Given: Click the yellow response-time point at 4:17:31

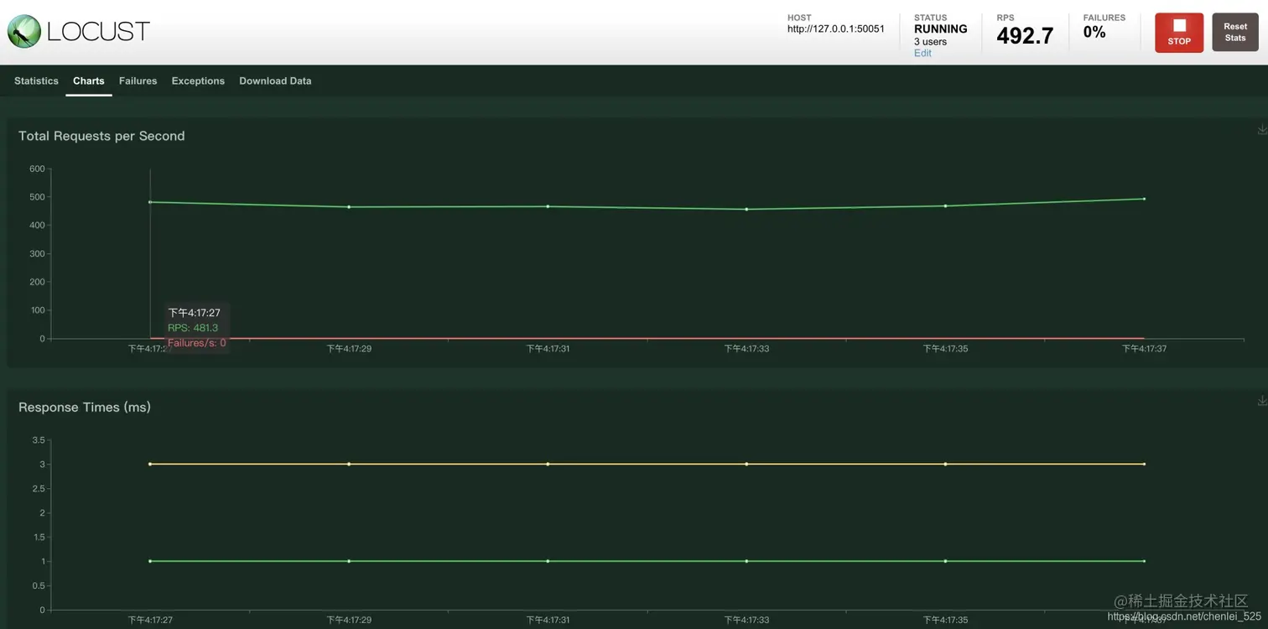Looking at the screenshot, I should [548, 464].
